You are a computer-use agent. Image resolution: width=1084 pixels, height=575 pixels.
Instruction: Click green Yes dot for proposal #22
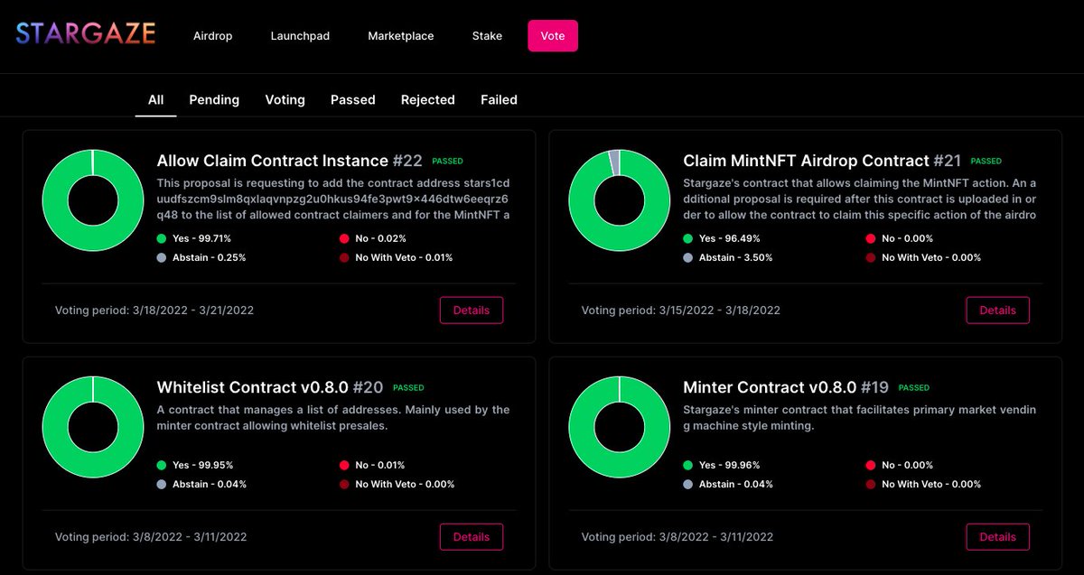(162, 238)
